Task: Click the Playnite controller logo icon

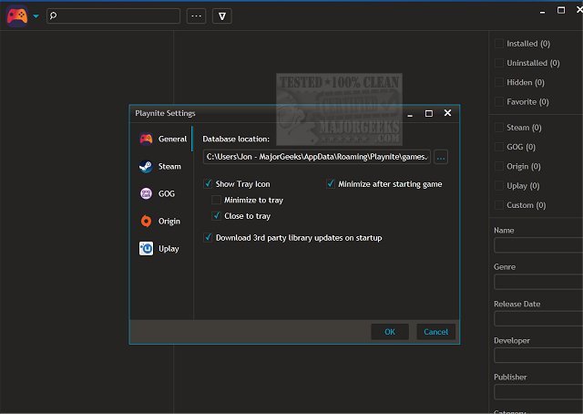Action: pyautogui.click(x=16, y=16)
